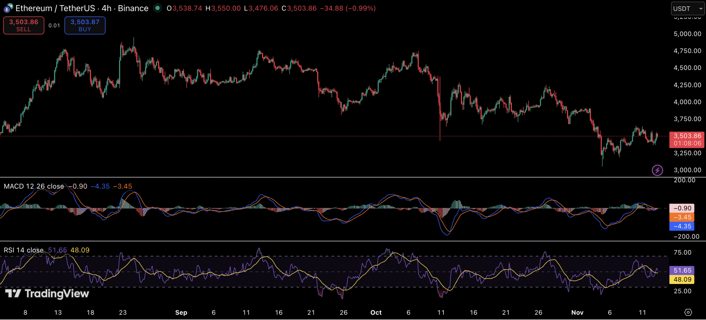
Task: Click the red 3,503.86 current price label
Action: pyautogui.click(x=687, y=140)
